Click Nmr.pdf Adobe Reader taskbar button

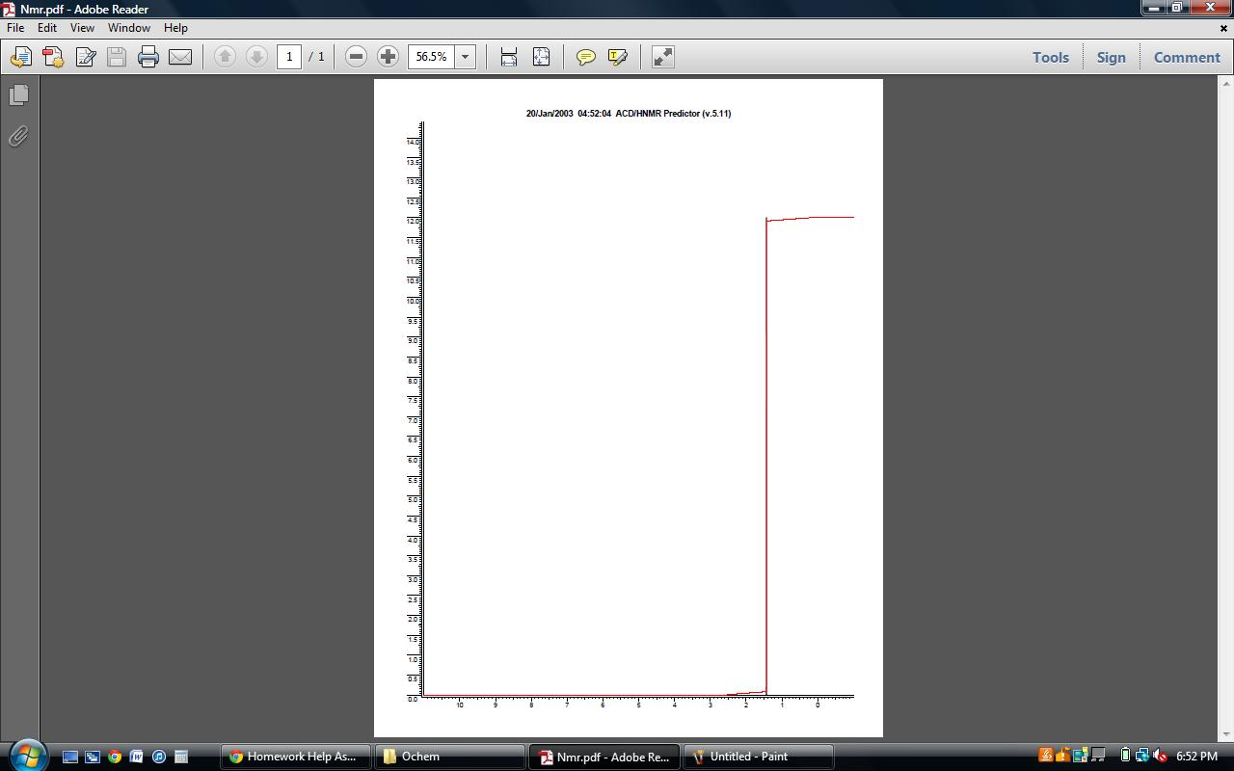(x=604, y=757)
